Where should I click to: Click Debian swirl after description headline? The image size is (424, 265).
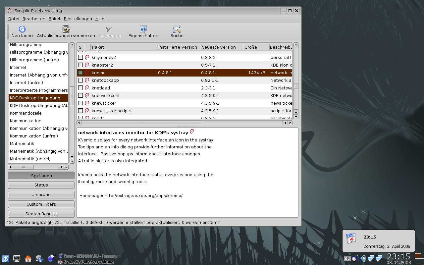coord(192,132)
